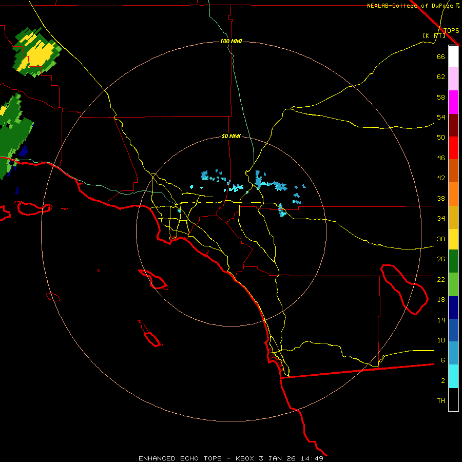Click the light blue swatch between 10 and 6
This screenshot has width=462, height=462.
(x=453, y=353)
